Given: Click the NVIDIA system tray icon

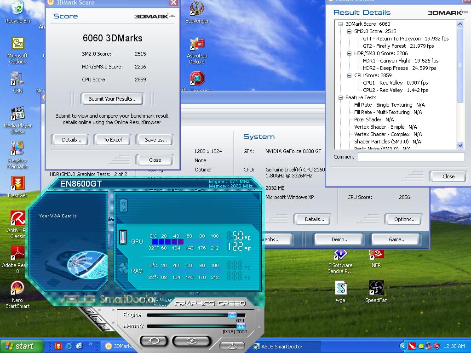Looking at the screenshot, I should [420, 346].
